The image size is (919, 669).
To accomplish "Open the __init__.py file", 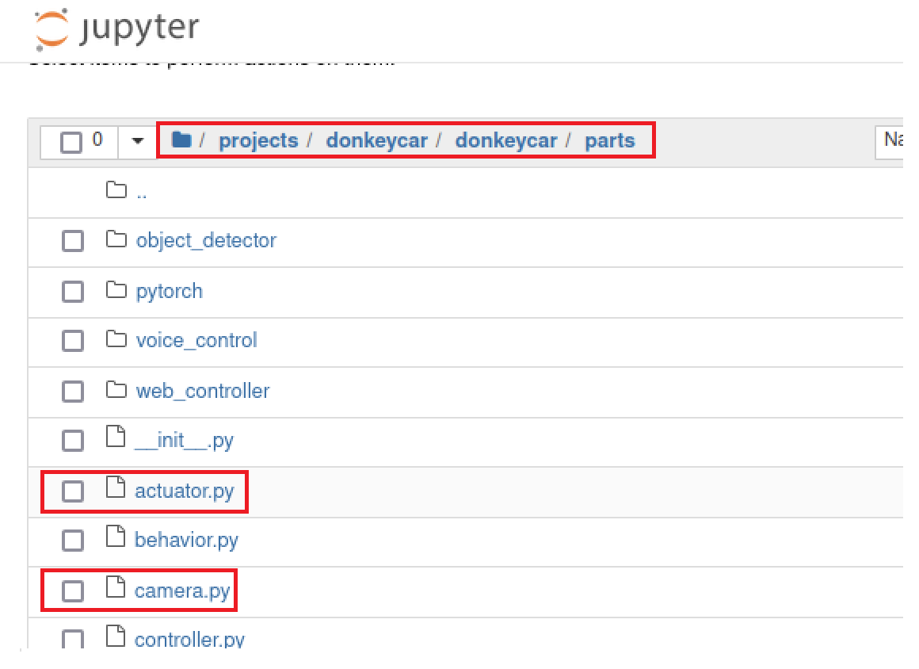I will click(x=184, y=440).
